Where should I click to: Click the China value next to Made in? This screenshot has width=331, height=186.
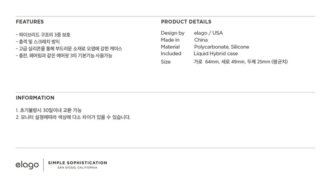(201, 40)
